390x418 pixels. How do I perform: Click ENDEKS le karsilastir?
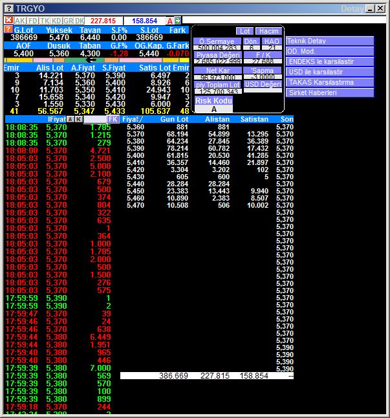pos(330,61)
